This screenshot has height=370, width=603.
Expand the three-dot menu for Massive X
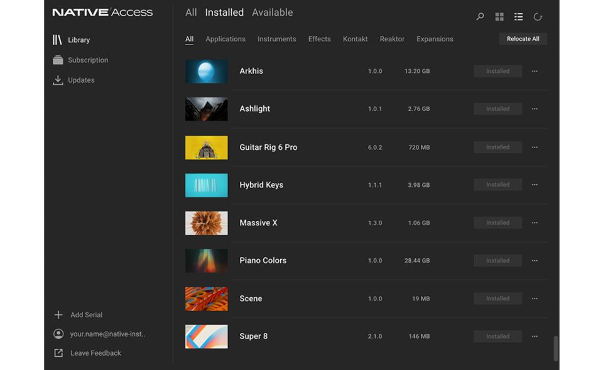(535, 223)
